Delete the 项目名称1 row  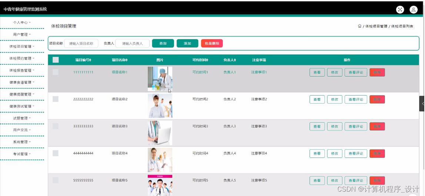[377, 72]
